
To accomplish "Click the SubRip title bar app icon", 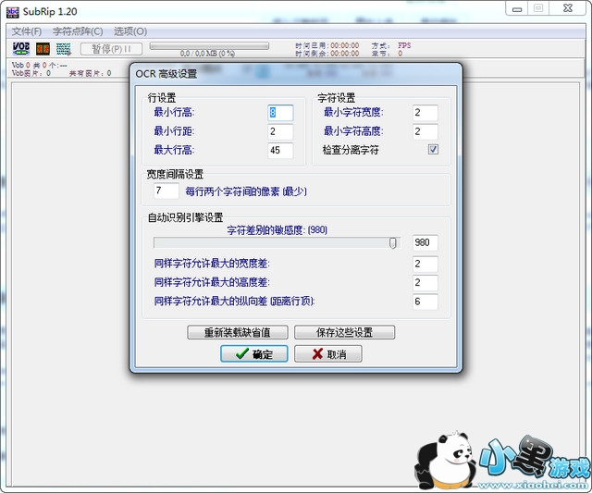I will [12, 8].
